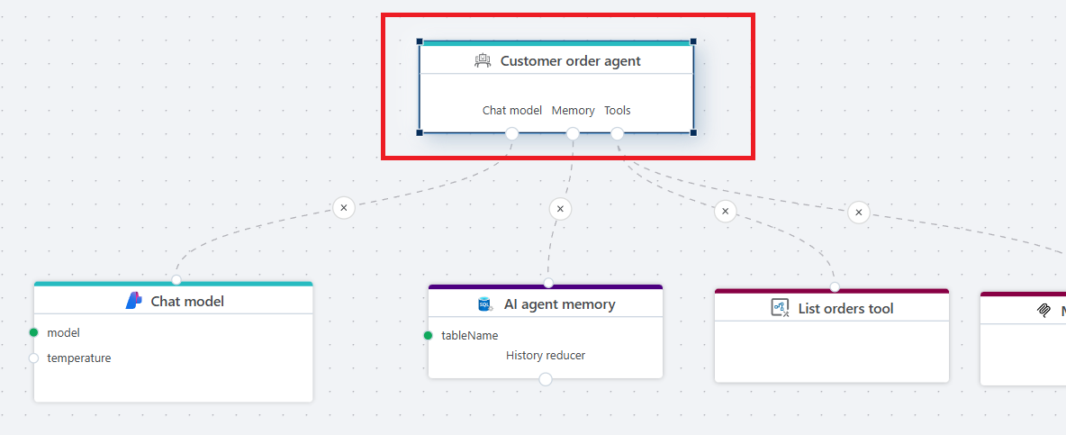The image size is (1066, 435).
Task: Click the SQL icon on AI agent memory
Action: point(484,304)
